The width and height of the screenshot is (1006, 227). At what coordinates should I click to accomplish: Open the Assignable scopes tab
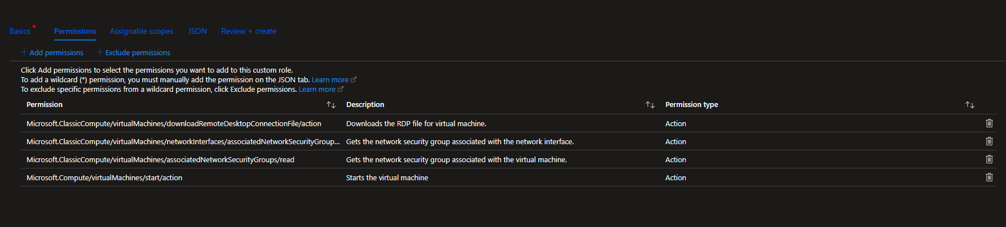(141, 31)
